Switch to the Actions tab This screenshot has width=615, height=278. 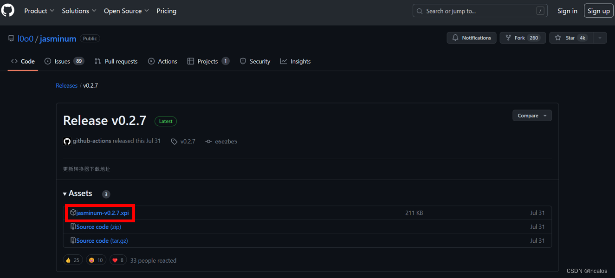click(162, 61)
